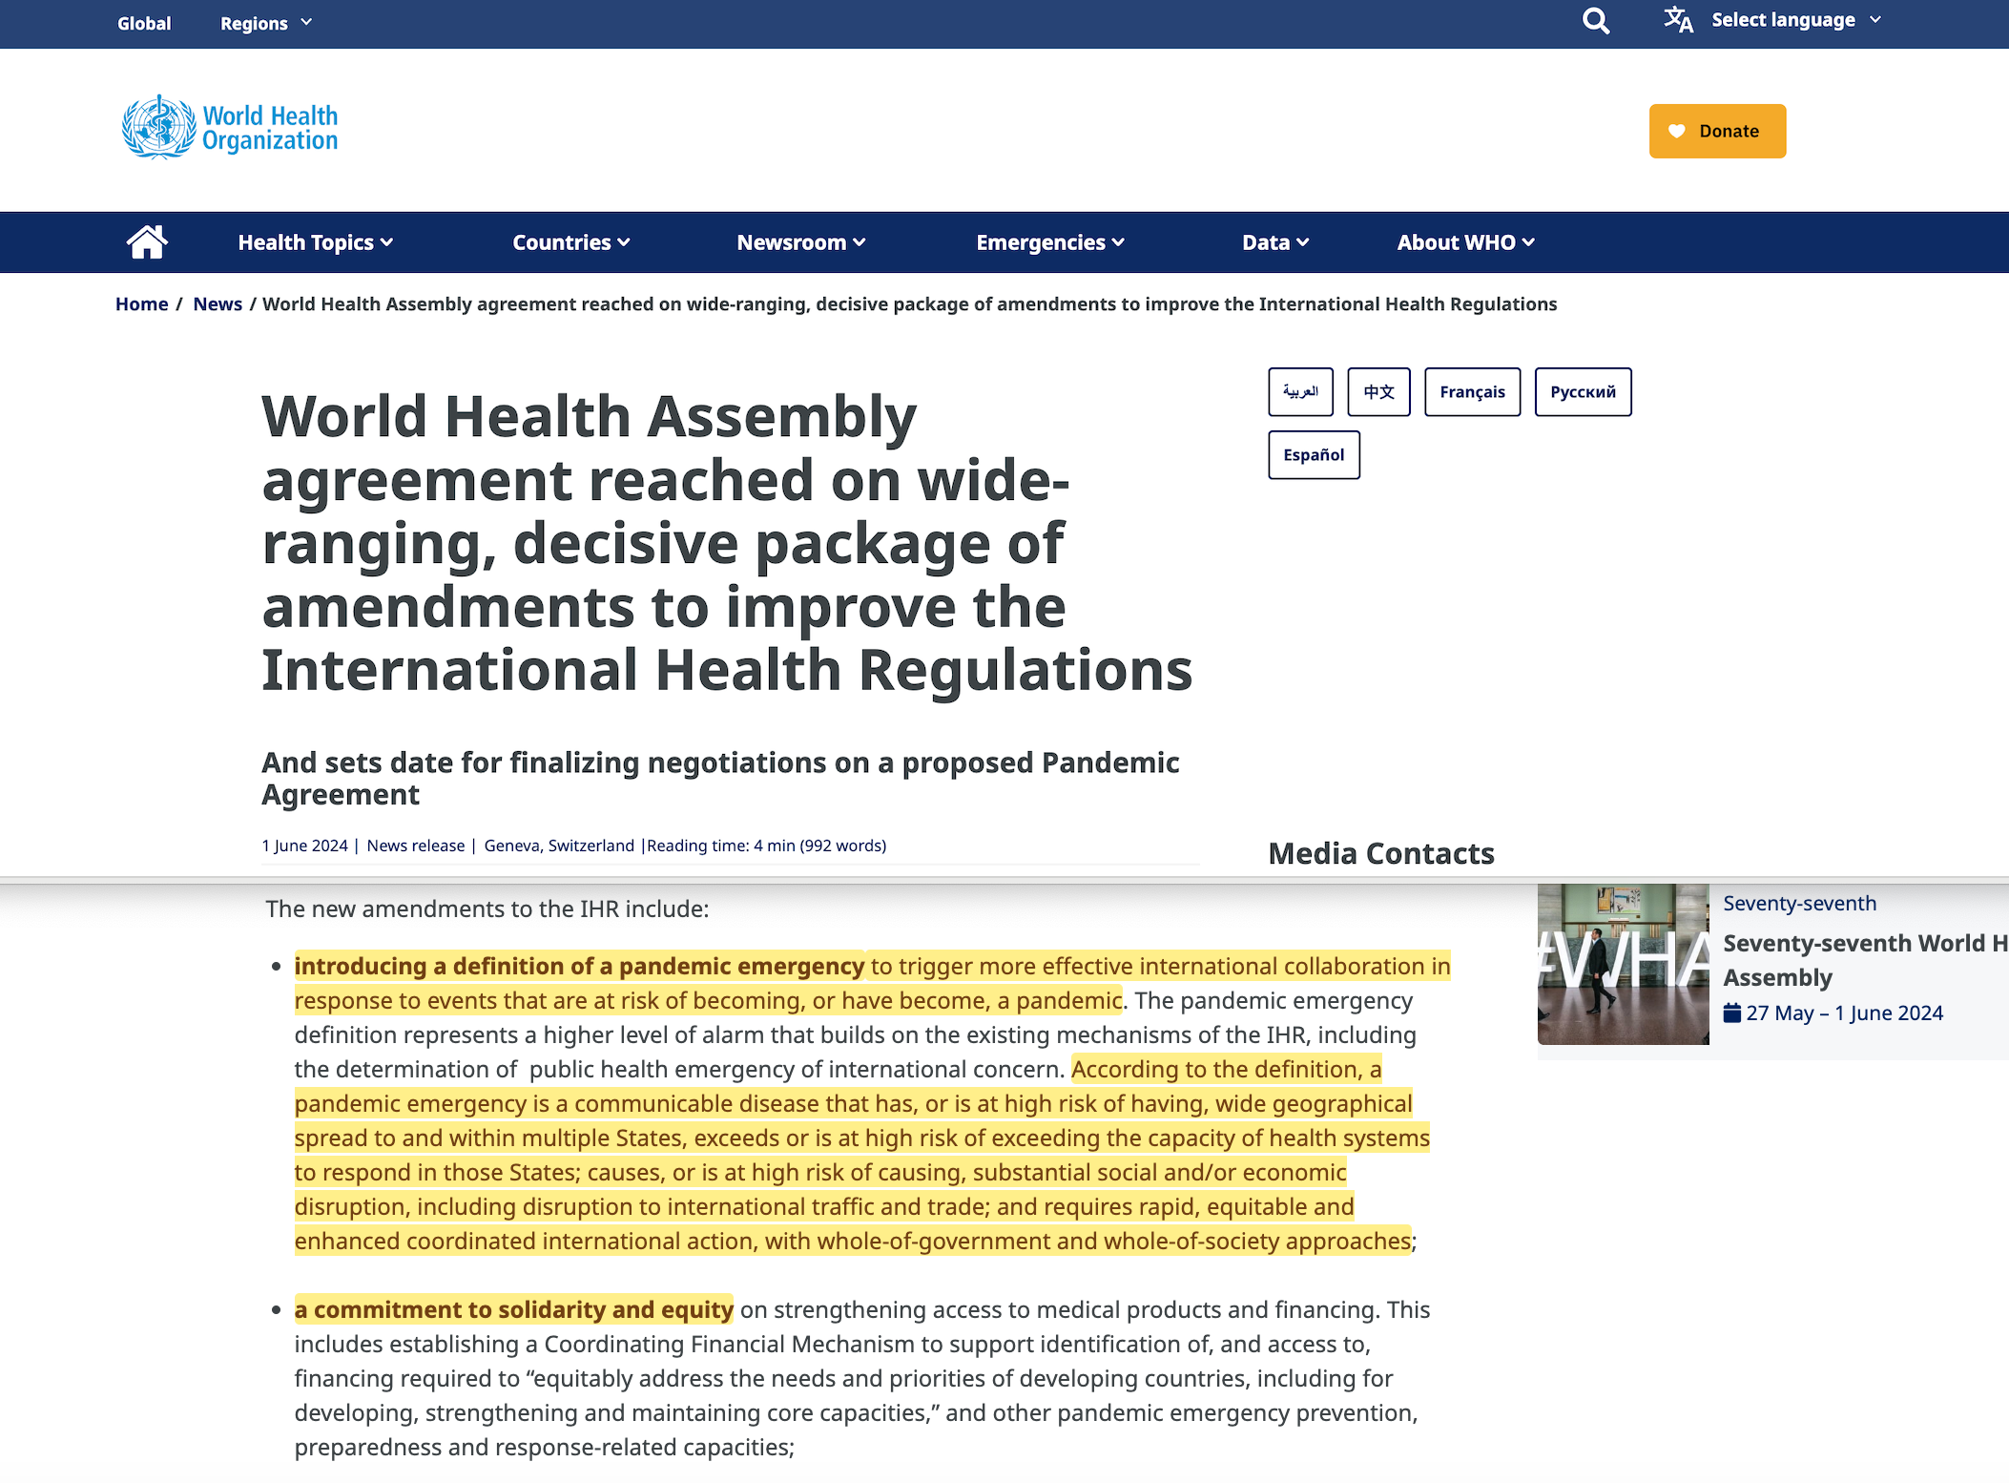Click the calendar icon beside event date
This screenshot has height=1483, width=2009.
(x=1731, y=1013)
